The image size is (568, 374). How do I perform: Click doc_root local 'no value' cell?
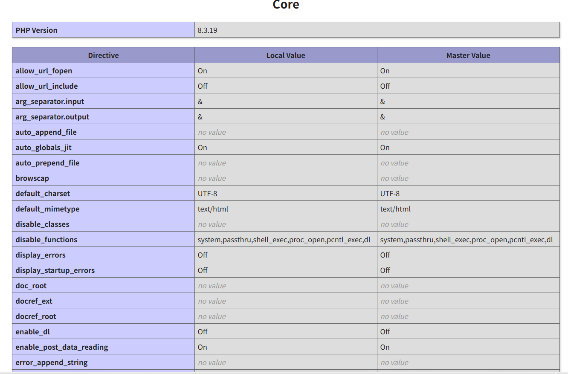[212, 286]
